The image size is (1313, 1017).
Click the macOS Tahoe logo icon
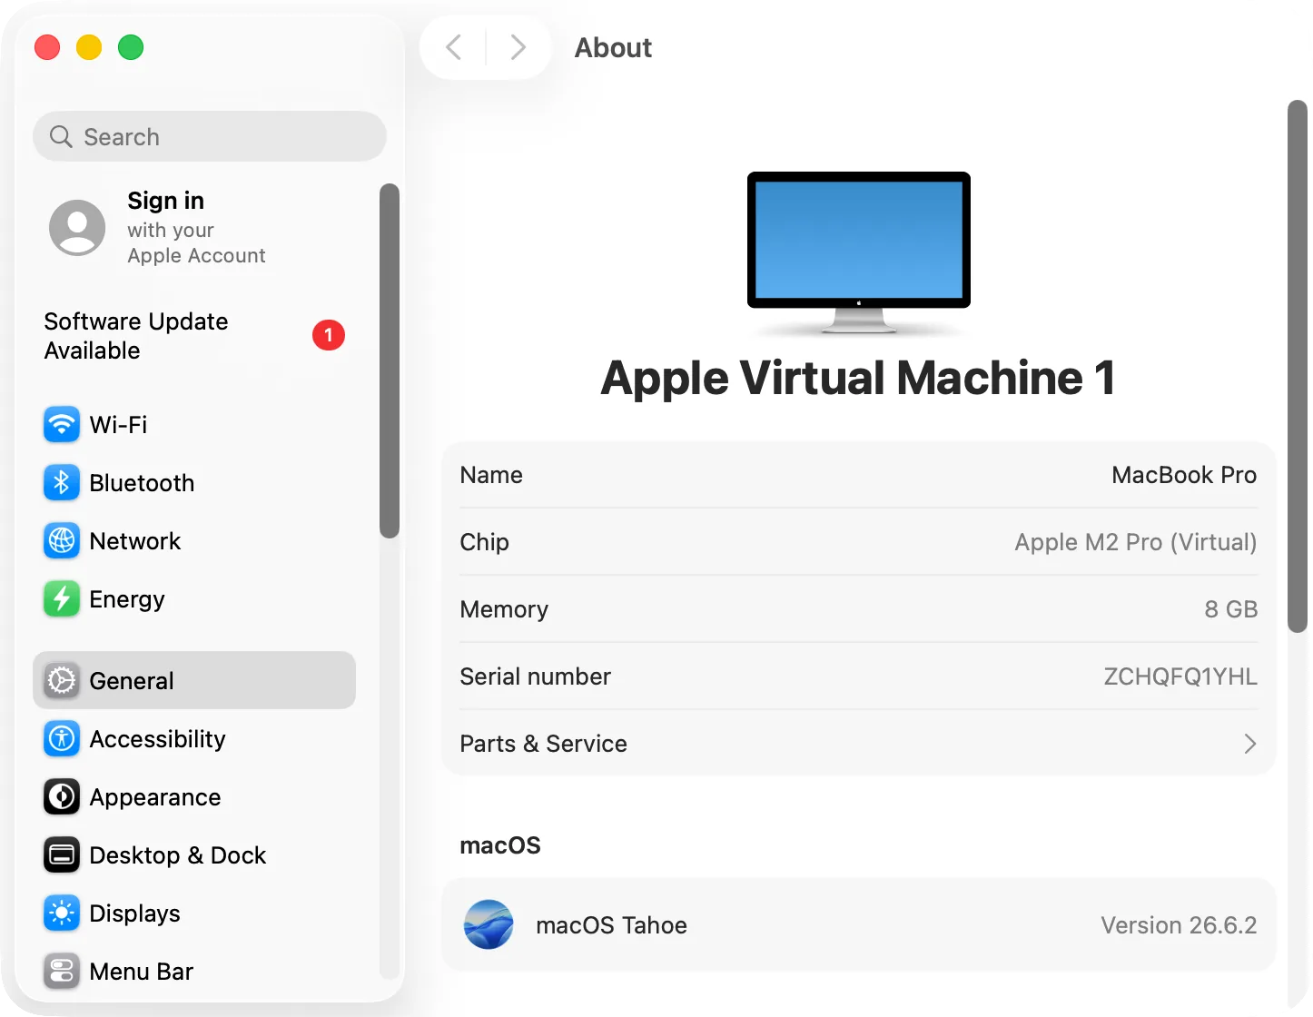[489, 924]
